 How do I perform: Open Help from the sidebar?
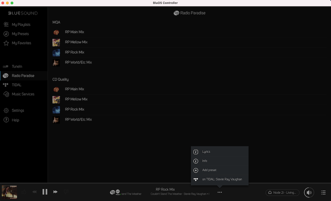[24, 120]
